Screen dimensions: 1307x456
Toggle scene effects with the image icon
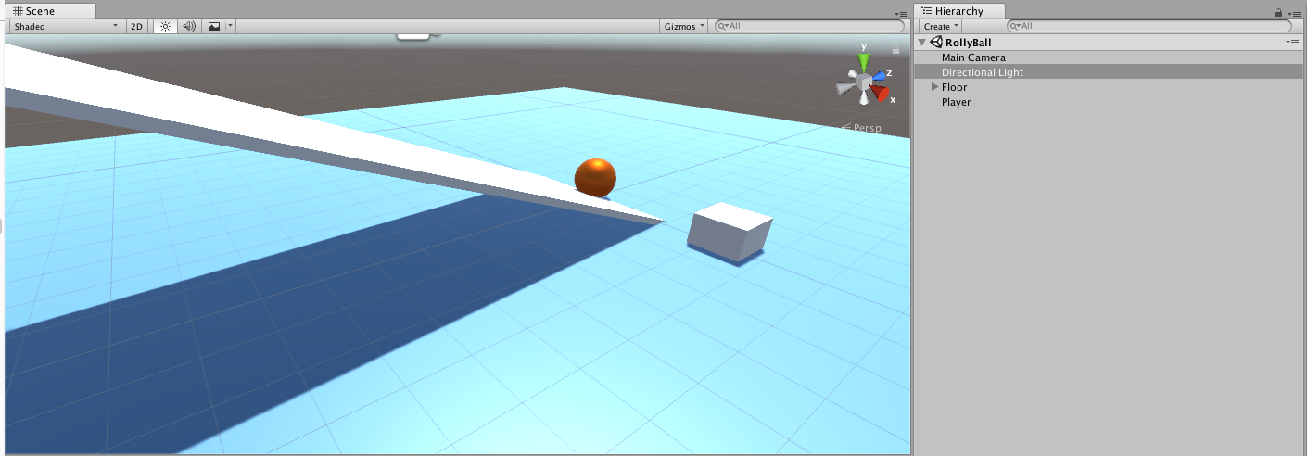[x=214, y=27]
